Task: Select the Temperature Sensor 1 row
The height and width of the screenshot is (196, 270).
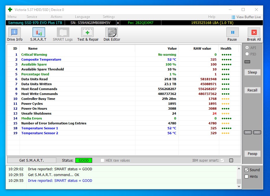Action: [x=124, y=128]
